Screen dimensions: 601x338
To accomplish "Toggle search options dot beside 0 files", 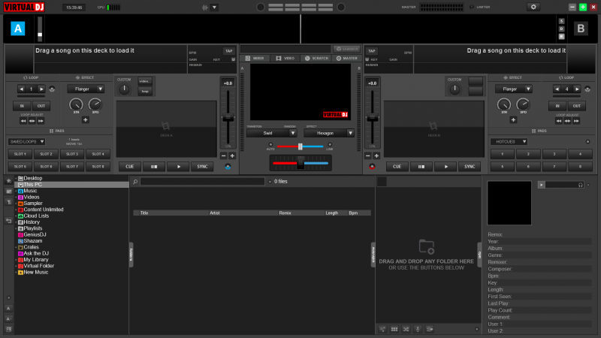I will coord(270,182).
